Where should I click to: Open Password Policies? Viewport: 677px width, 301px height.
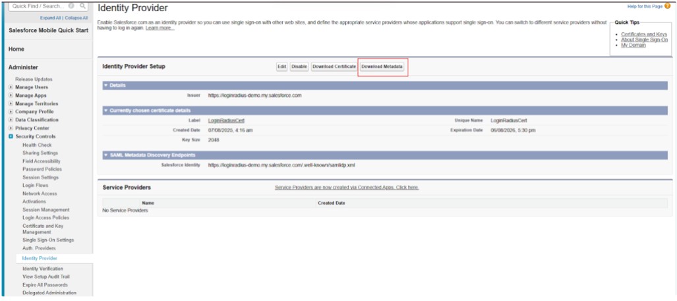pos(42,169)
